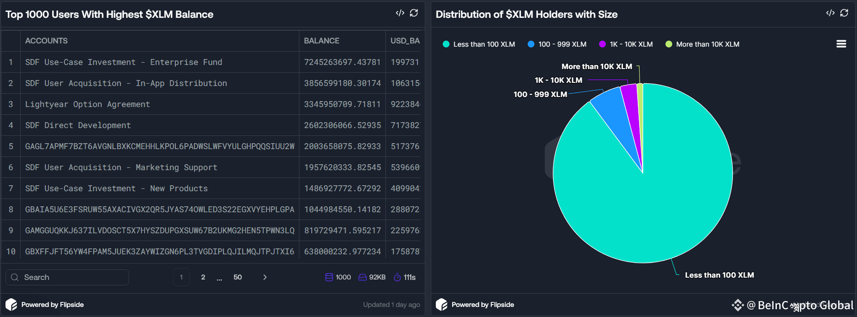Select account starting with GAGL7APMF7BZT6

click(x=160, y=146)
